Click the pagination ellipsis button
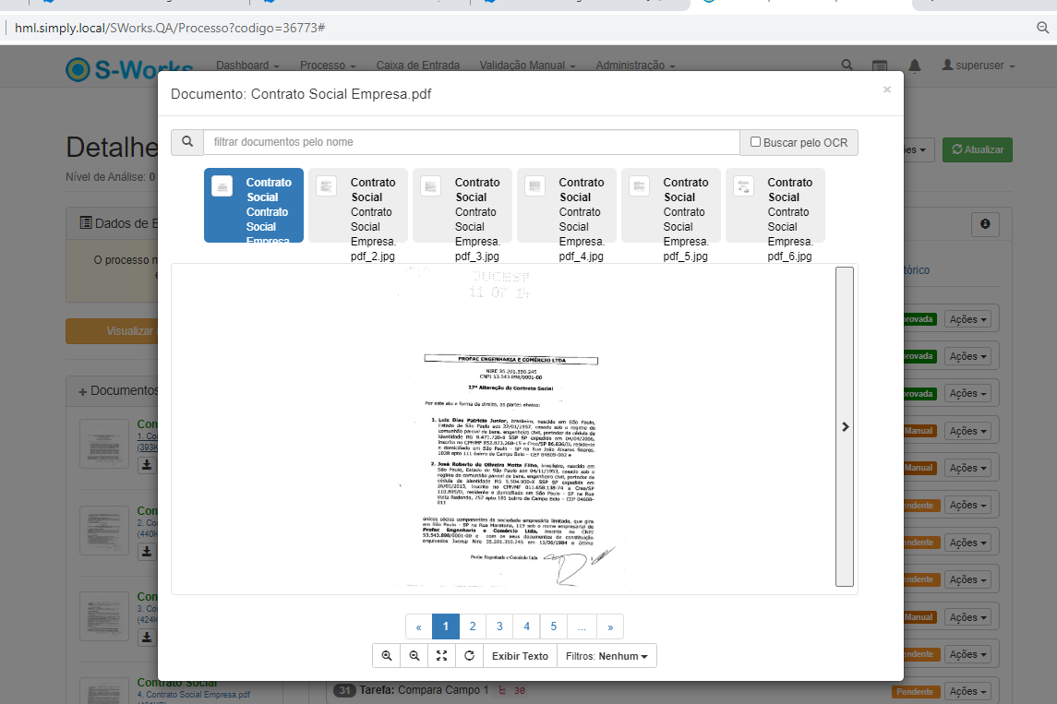 coord(582,626)
